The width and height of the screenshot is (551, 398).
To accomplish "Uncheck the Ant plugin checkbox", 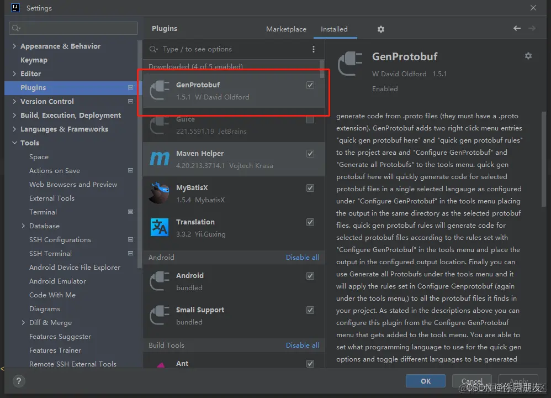I will pyautogui.click(x=310, y=364).
